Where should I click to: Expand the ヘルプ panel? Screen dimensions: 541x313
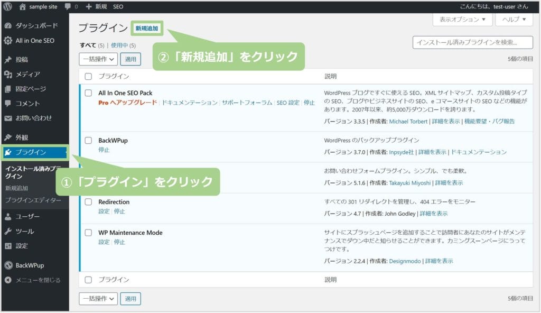pos(514,20)
